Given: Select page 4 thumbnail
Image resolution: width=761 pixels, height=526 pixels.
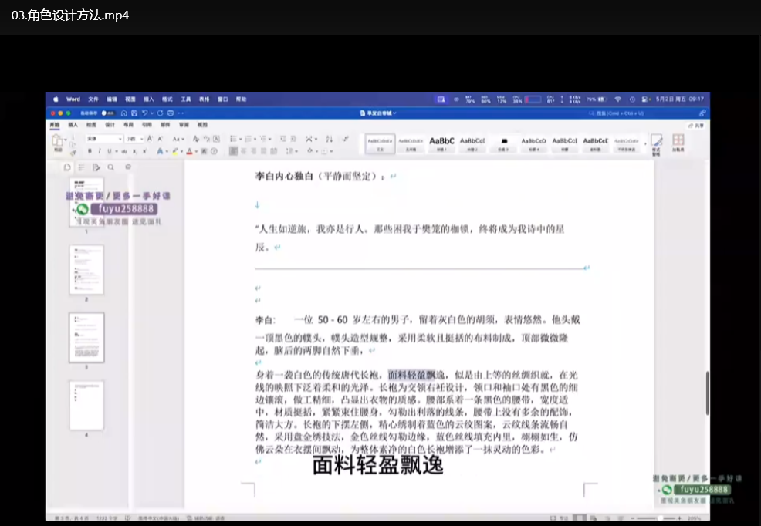Looking at the screenshot, I should pyautogui.click(x=86, y=405).
